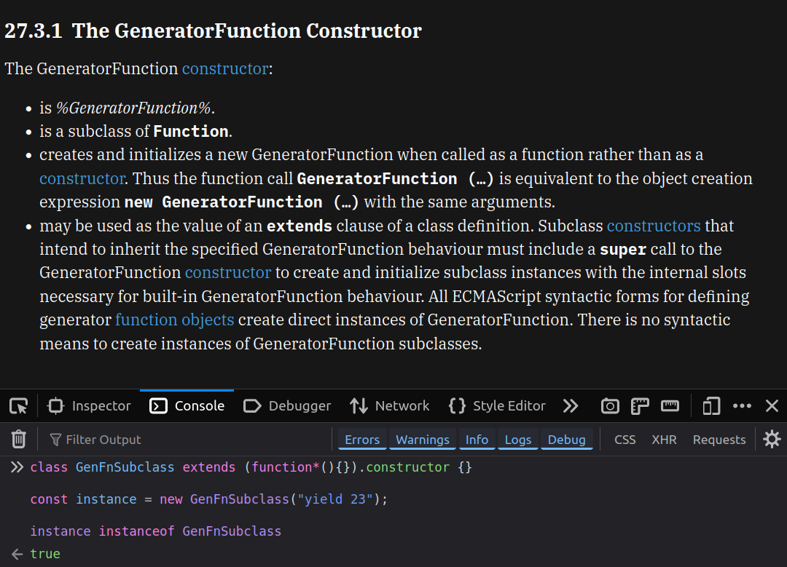Open the Network tab
The width and height of the screenshot is (787, 567).
point(390,406)
